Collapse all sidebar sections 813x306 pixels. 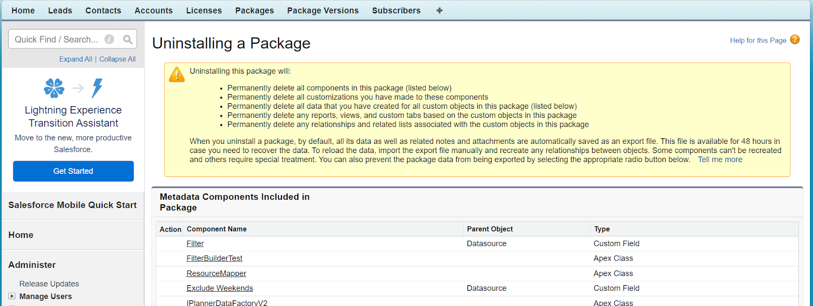click(x=117, y=59)
